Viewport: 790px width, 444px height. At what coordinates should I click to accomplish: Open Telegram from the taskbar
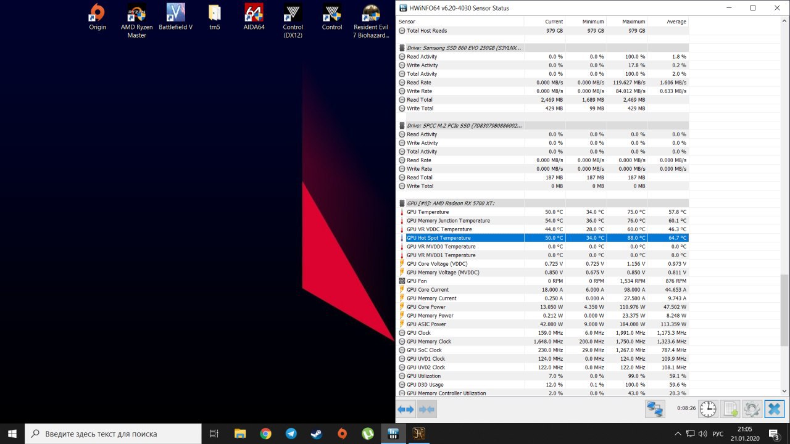point(291,434)
